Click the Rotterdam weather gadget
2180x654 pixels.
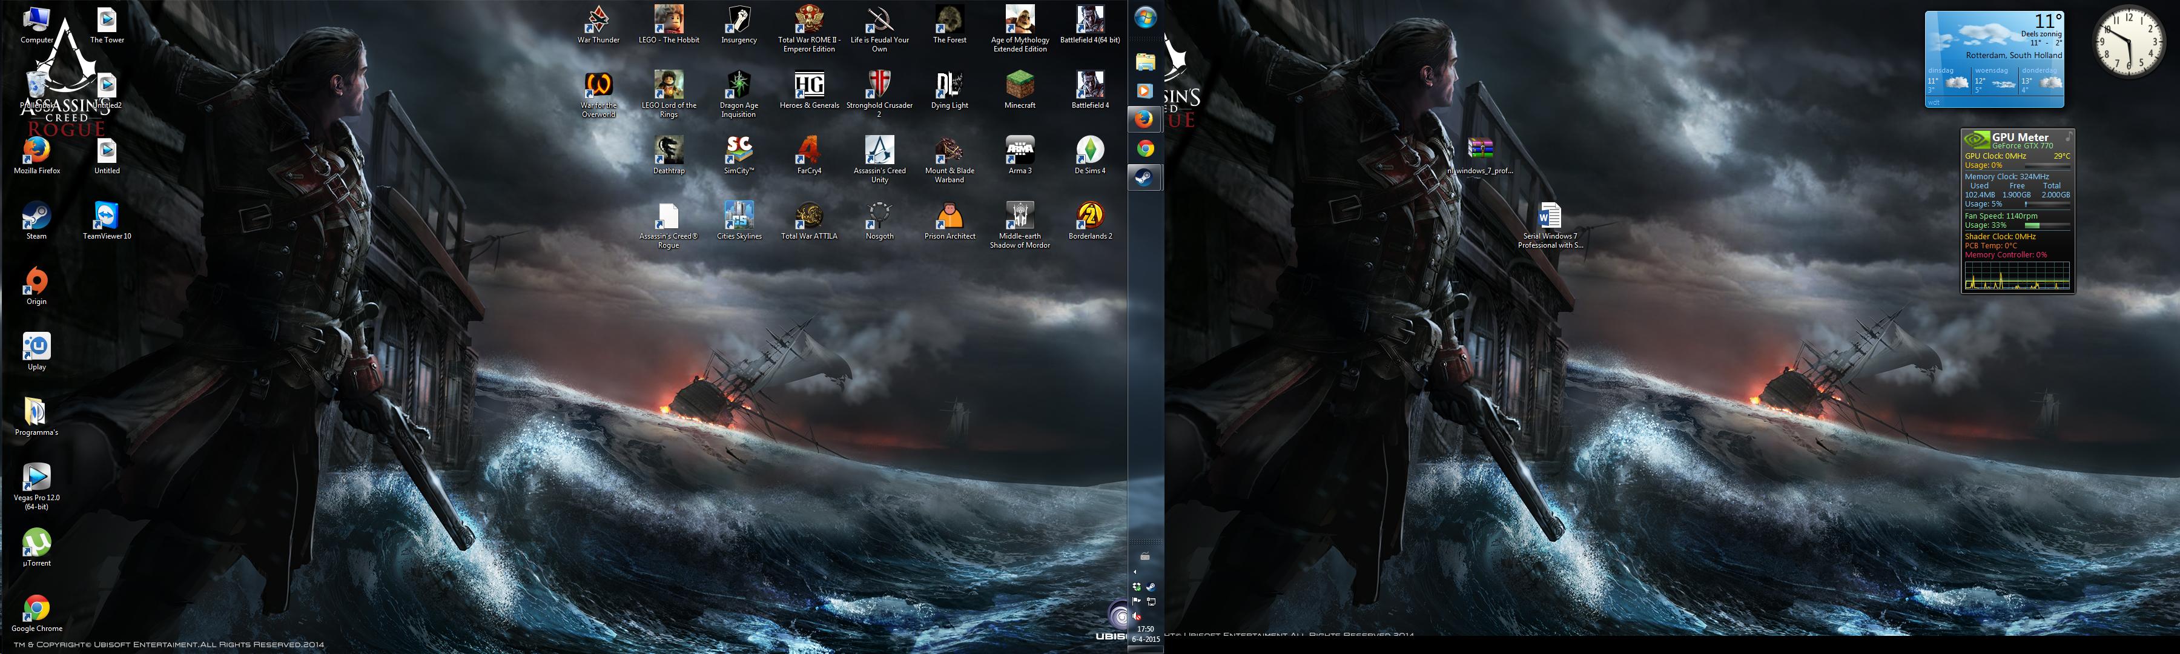[1994, 59]
